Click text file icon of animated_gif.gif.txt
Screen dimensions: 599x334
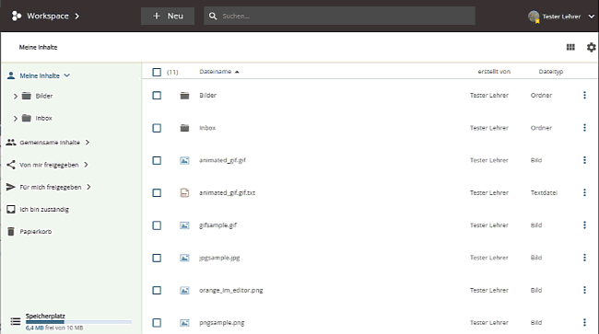tap(184, 193)
